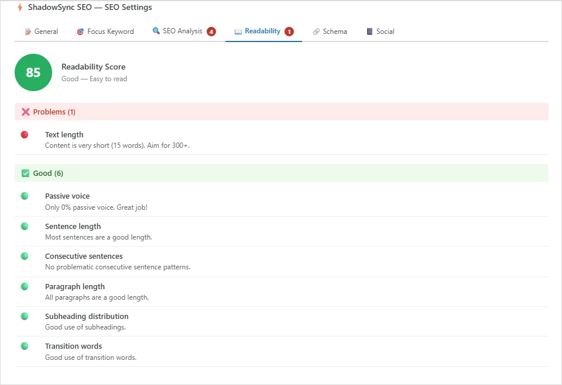The width and height of the screenshot is (562, 385).
Task: Open the SEO Analysis tab
Action: 184,32
